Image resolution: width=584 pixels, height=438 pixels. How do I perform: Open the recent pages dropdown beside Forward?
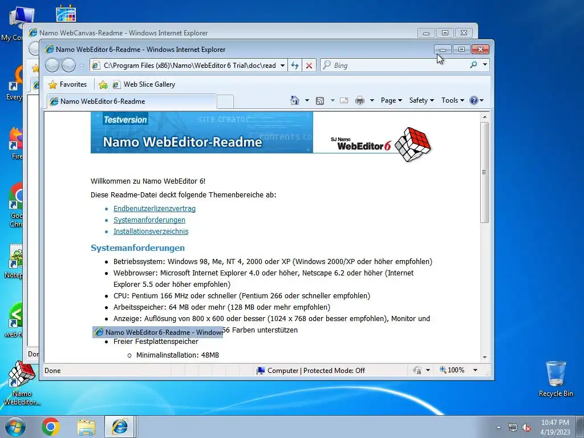(x=81, y=66)
